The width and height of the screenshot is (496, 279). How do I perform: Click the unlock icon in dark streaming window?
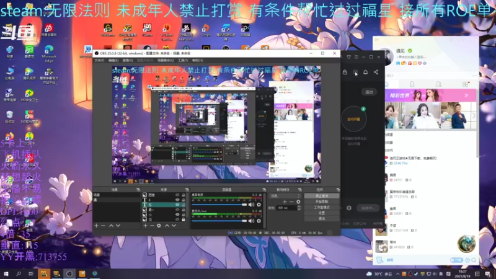[345, 72]
